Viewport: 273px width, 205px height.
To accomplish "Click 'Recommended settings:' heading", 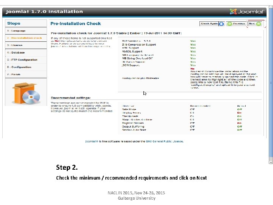I will point(71,98).
